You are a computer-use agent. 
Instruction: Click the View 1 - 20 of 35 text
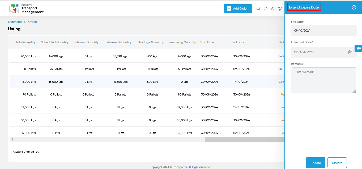pyautogui.click(x=26, y=152)
